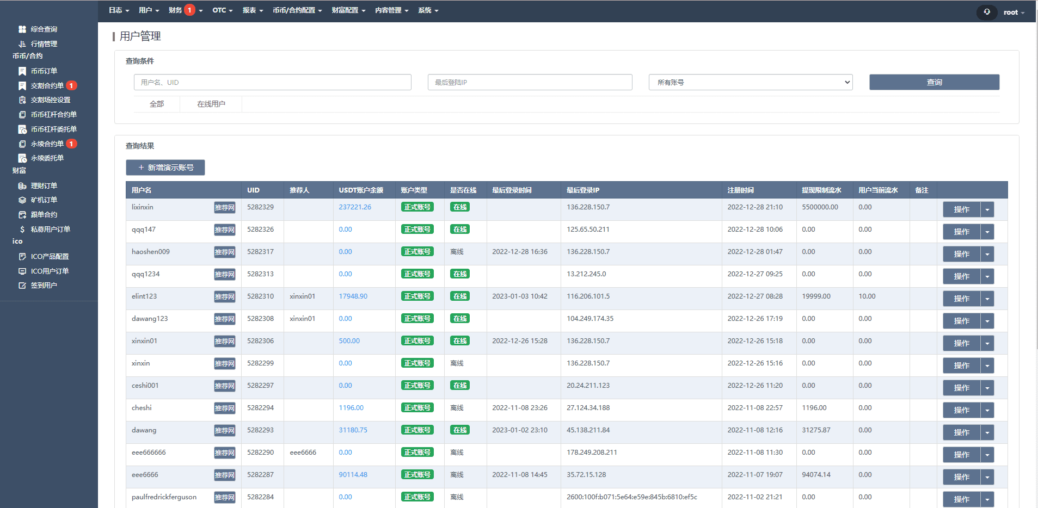
Task: Click the headset support icon beside root
Action: (987, 12)
